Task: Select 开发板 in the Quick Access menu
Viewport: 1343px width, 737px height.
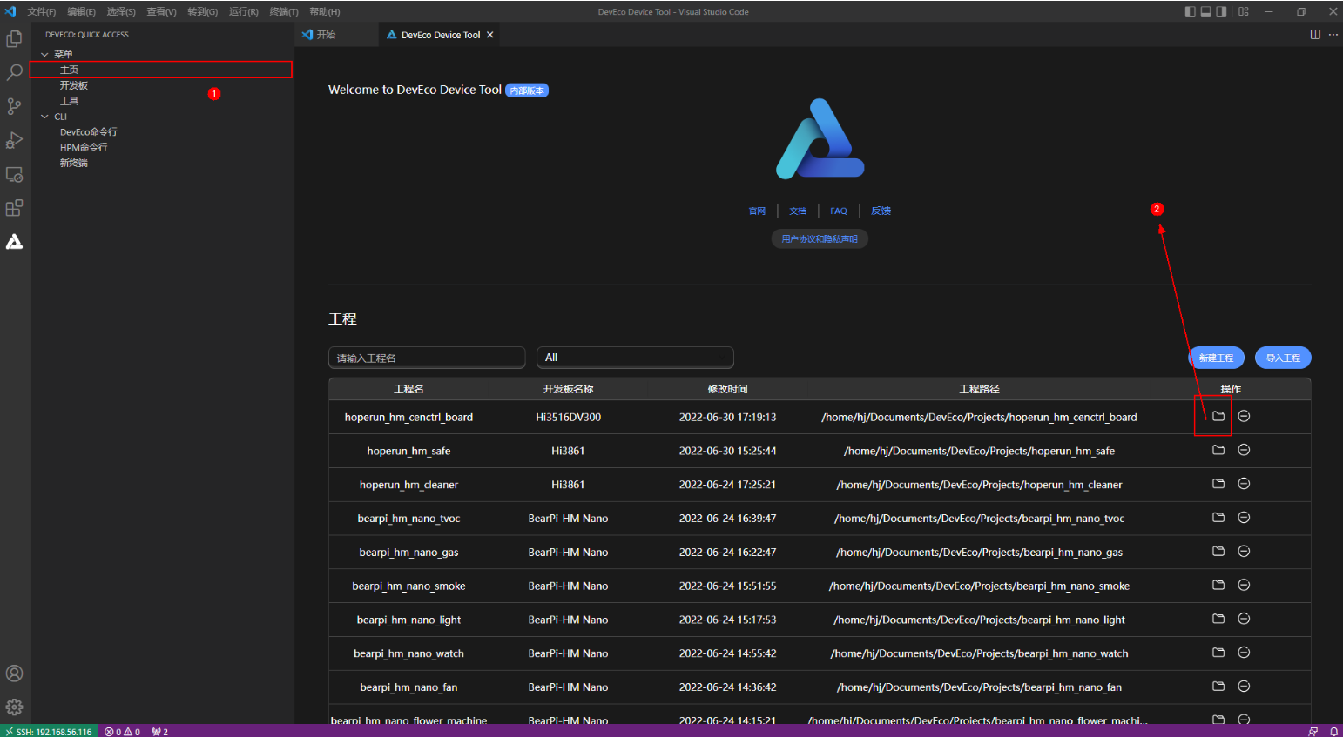Action: [x=161, y=85]
